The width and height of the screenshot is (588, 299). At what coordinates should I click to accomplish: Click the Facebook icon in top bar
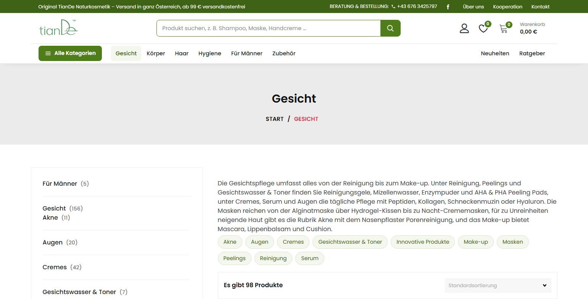click(448, 6)
